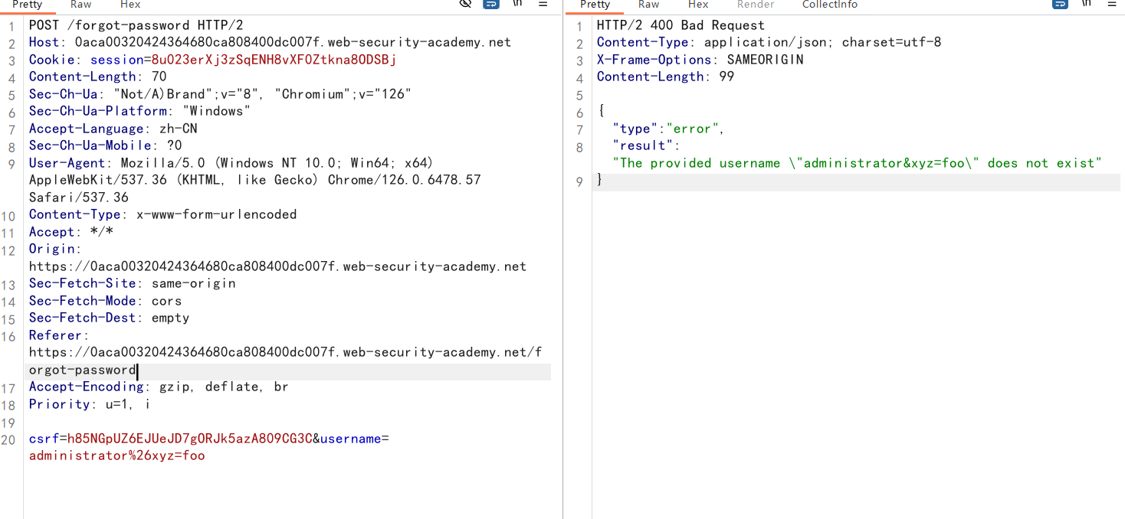Show non-printable characters in request editor
1125x519 pixels.
[517, 4]
